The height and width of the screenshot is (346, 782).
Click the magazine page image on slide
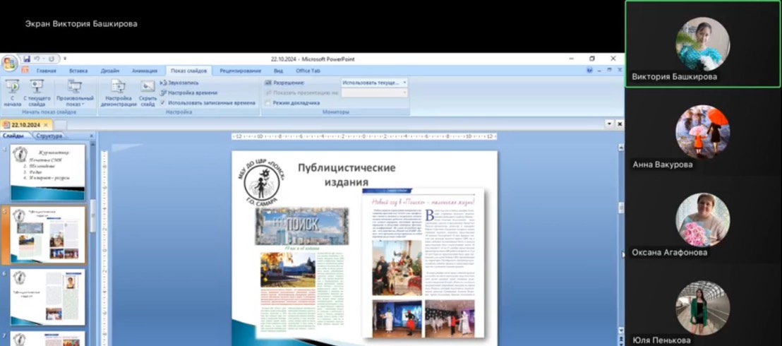point(423,263)
